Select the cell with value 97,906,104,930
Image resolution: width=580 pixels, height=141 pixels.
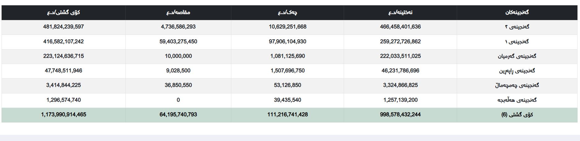[x=287, y=41]
